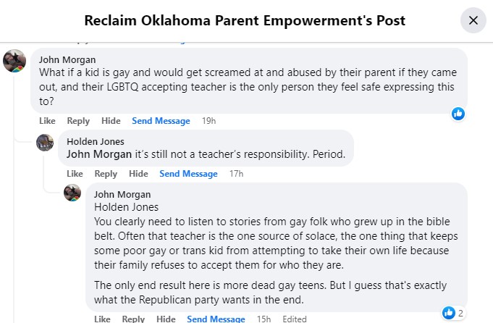Click the Holden Jones author name
The image size is (493, 323).
coord(95,142)
